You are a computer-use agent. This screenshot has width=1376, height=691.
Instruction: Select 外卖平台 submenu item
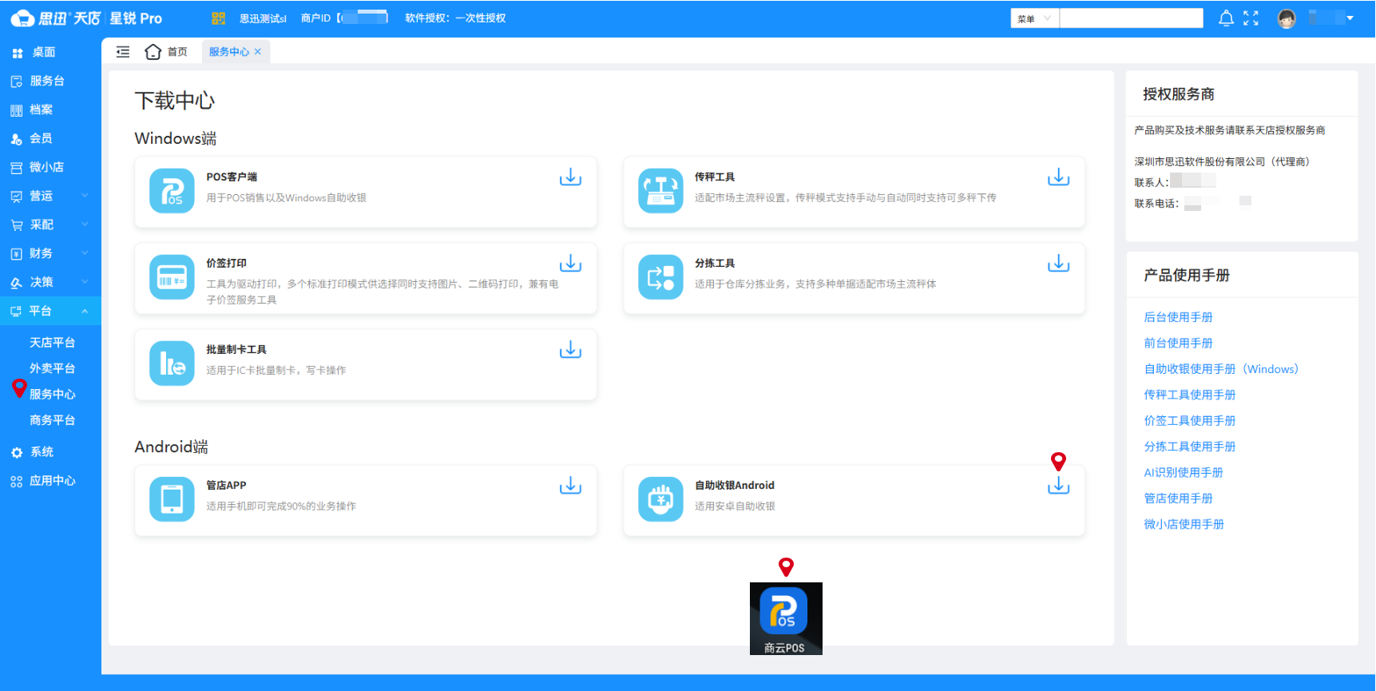click(52, 368)
